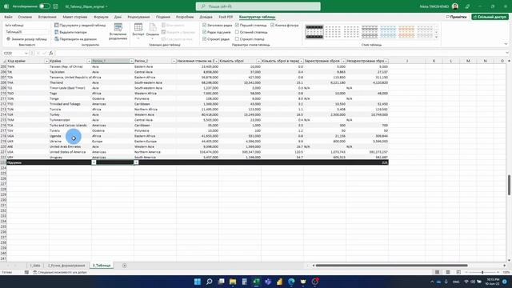Click the add new sheet plus icon

pos(125,266)
